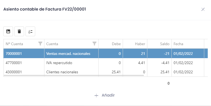Add a new line with Añadir

[x=105, y=95]
